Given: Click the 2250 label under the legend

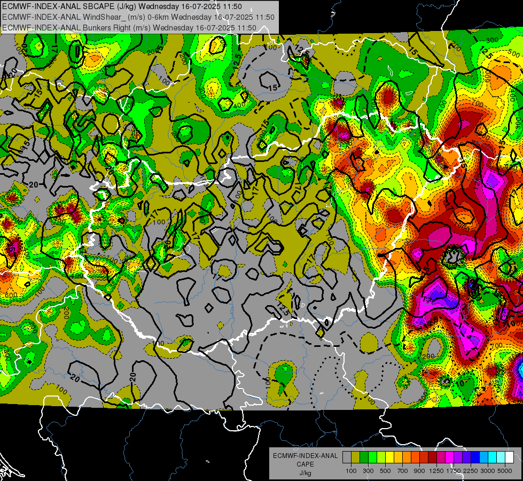Looking at the screenshot, I should (x=471, y=471).
